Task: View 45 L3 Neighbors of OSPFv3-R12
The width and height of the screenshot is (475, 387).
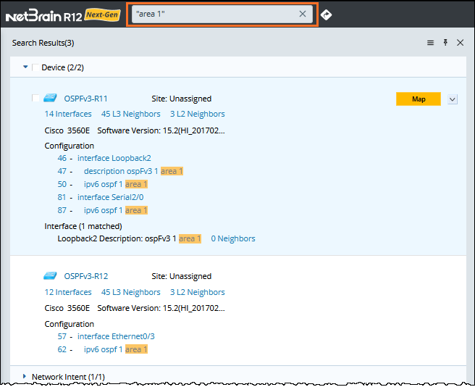Action: (130, 292)
